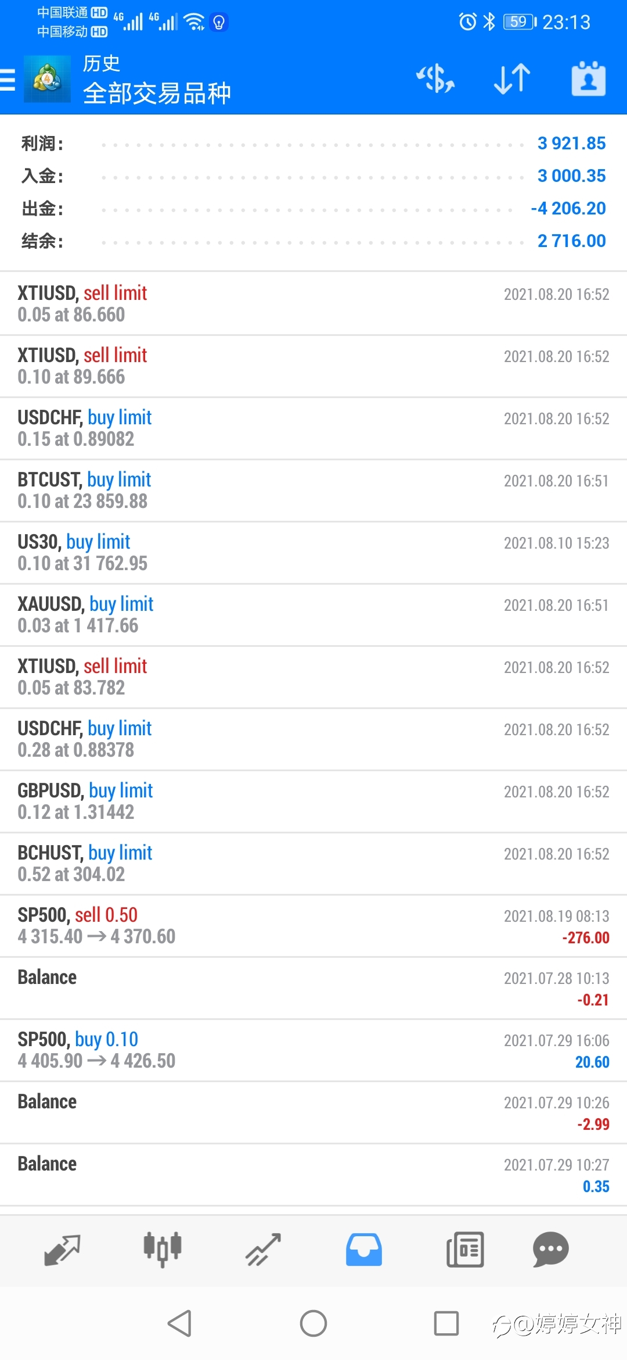Tap the Android home circle button
This screenshot has width=627, height=1360.
point(313,1323)
